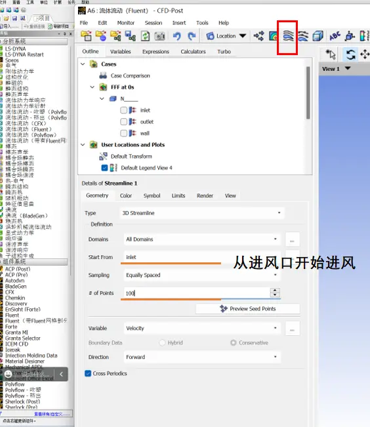Select the Conservative boundary data option
Viewport: 370px width, 427px height.
click(234, 342)
